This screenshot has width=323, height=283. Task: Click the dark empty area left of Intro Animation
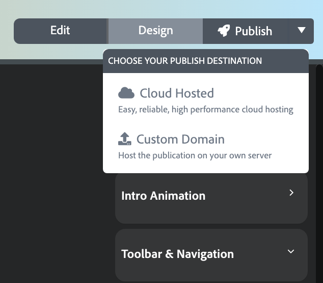click(56, 196)
